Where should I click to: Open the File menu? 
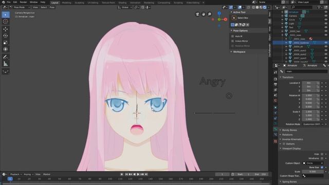coord(9,2)
